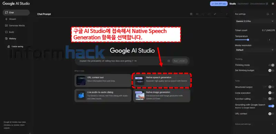The image size is (276, 134).
Task: Click the Google AI Studio logo
Action: point(16,3)
